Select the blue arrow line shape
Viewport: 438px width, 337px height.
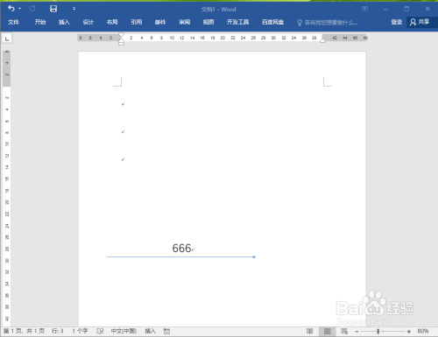(x=181, y=256)
